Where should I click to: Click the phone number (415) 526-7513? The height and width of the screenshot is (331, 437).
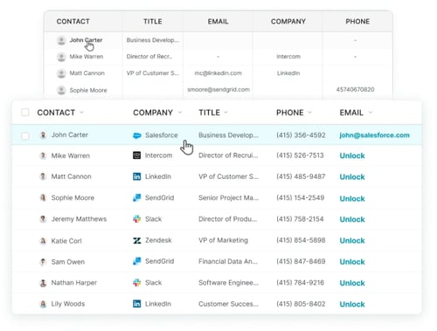[x=300, y=155]
